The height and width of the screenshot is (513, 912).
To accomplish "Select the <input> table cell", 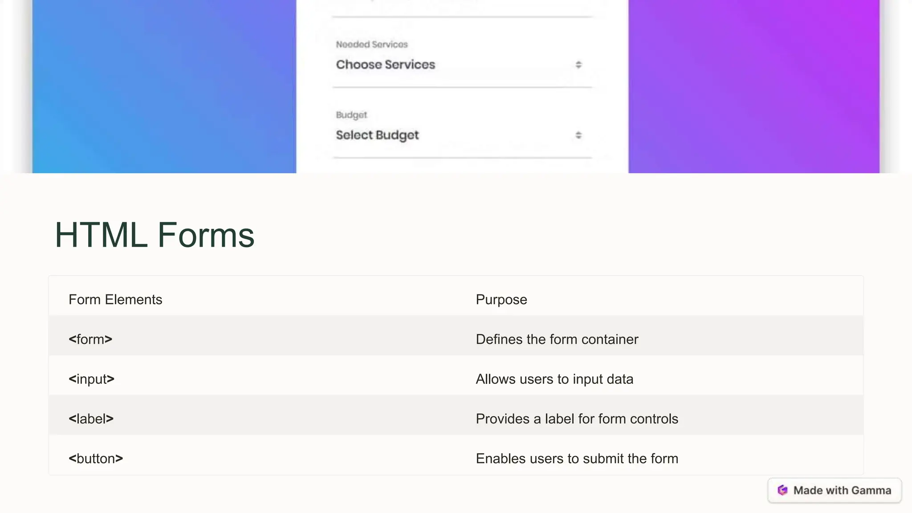I will pos(91,379).
